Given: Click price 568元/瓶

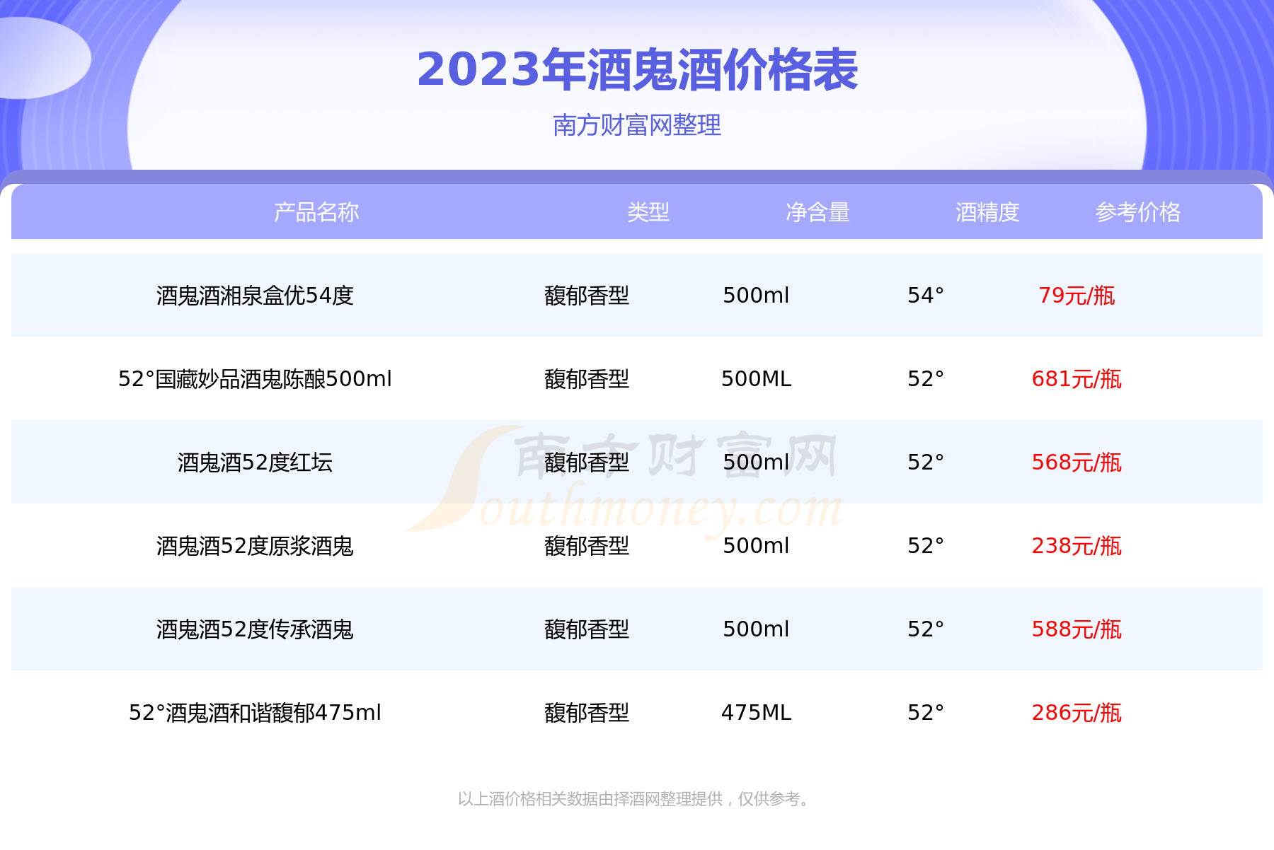Looking at the screenshot, I should click(x=1077, y=462).
